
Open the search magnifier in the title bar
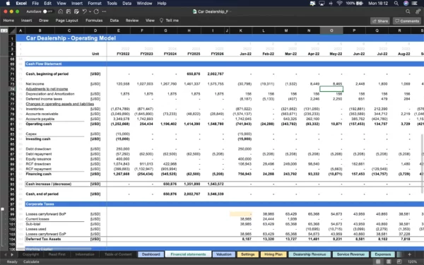click(x=408, y=11)
